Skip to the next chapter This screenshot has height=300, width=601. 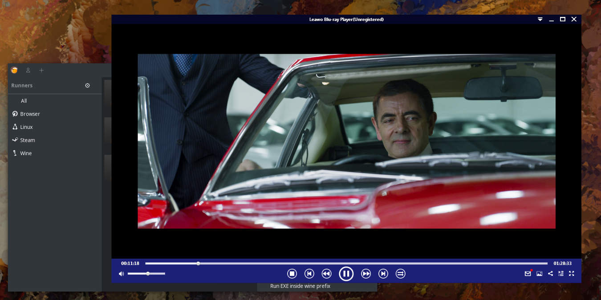383,273
